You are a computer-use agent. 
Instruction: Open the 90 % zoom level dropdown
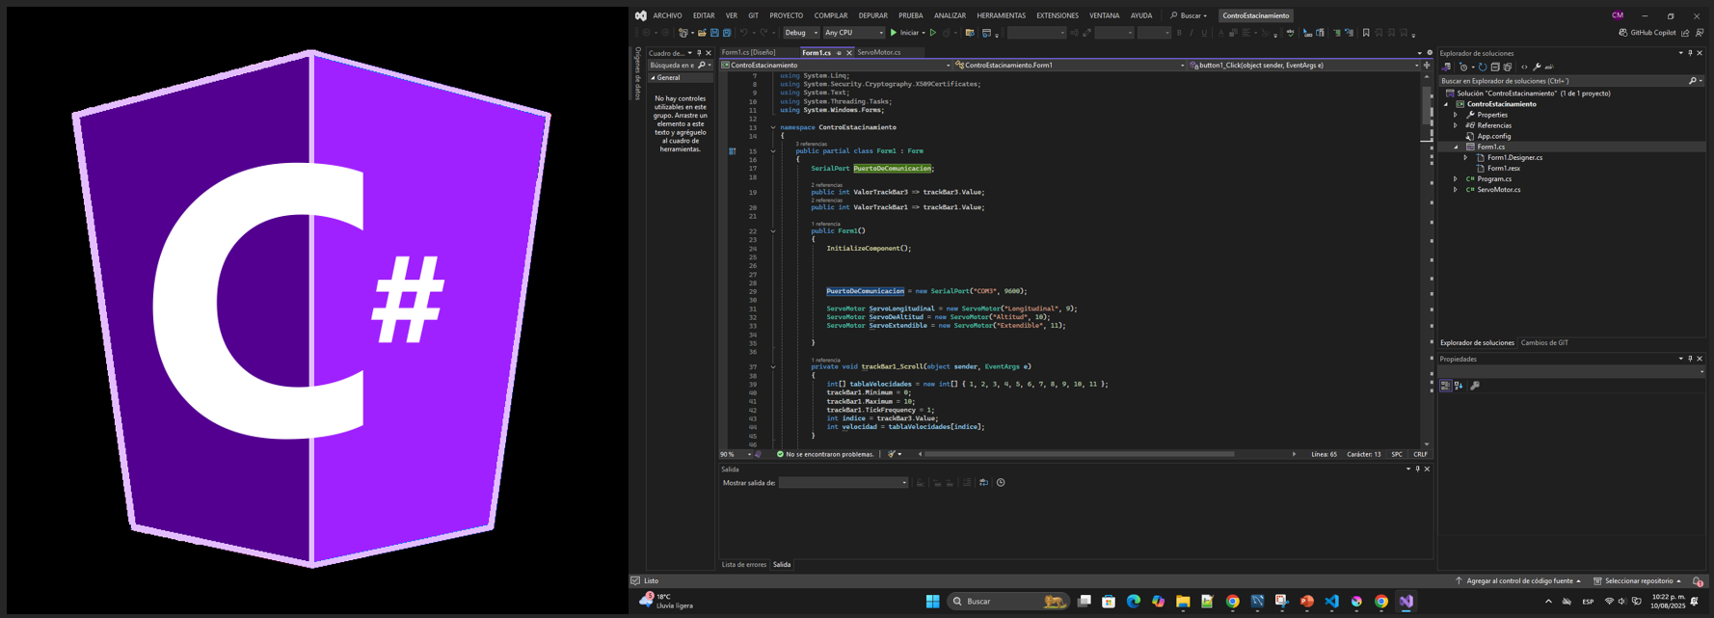736,454
